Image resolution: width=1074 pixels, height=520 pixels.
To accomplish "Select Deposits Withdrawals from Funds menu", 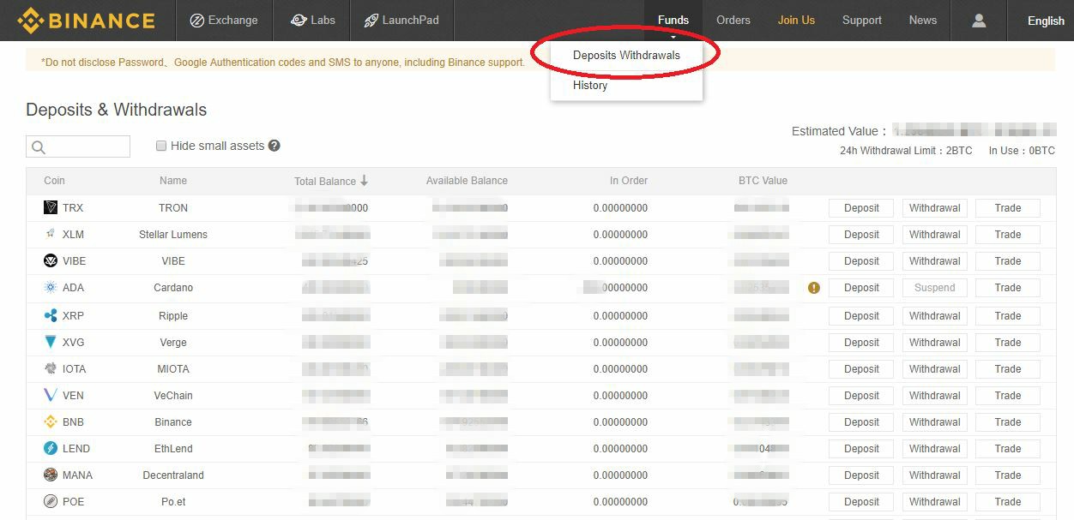I will 626,55.
